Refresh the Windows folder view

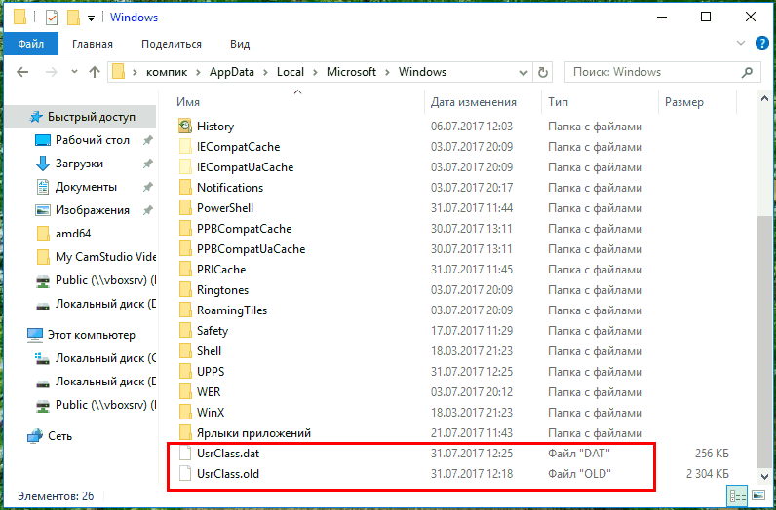(542, 73)
